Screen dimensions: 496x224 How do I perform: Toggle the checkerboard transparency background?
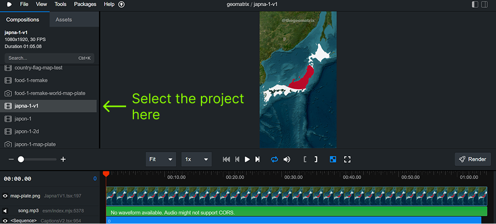[x=333, y=159]
